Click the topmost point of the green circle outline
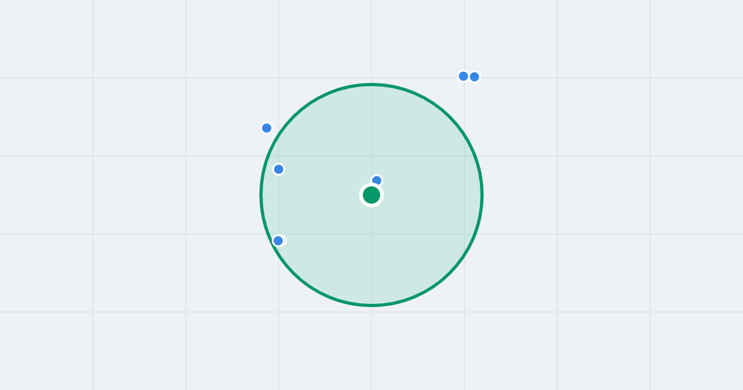This screenshot has width=743, height=390. click(371, 84)
